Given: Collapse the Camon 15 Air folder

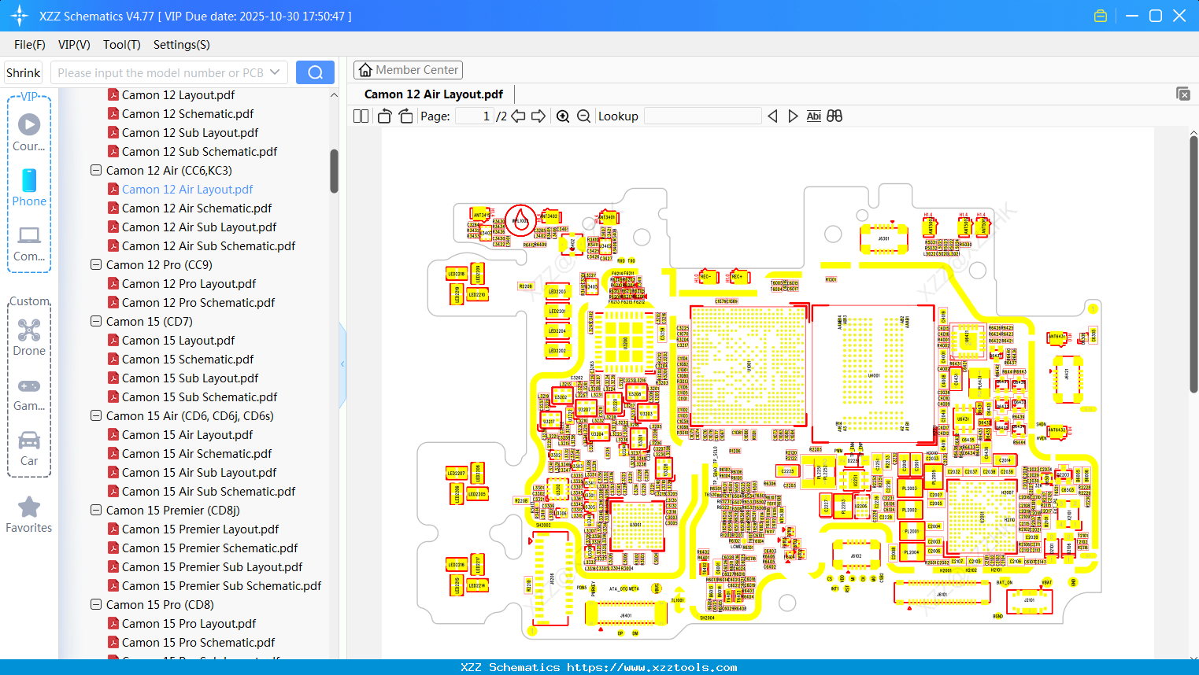Looking at the screenshot, I should click(x=96, y=415).
